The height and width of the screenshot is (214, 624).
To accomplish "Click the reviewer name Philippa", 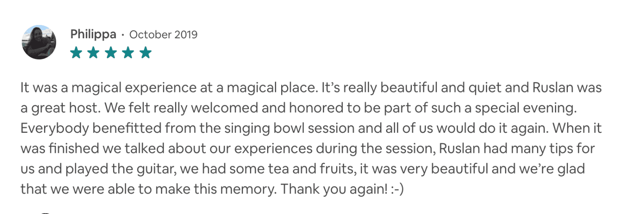I will [x=93, y=34].
